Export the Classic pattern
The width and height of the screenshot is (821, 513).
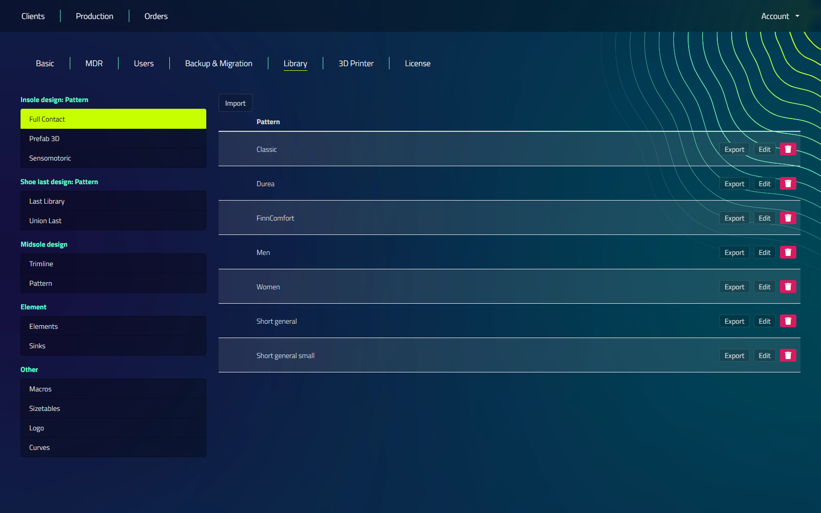(734, 149)
